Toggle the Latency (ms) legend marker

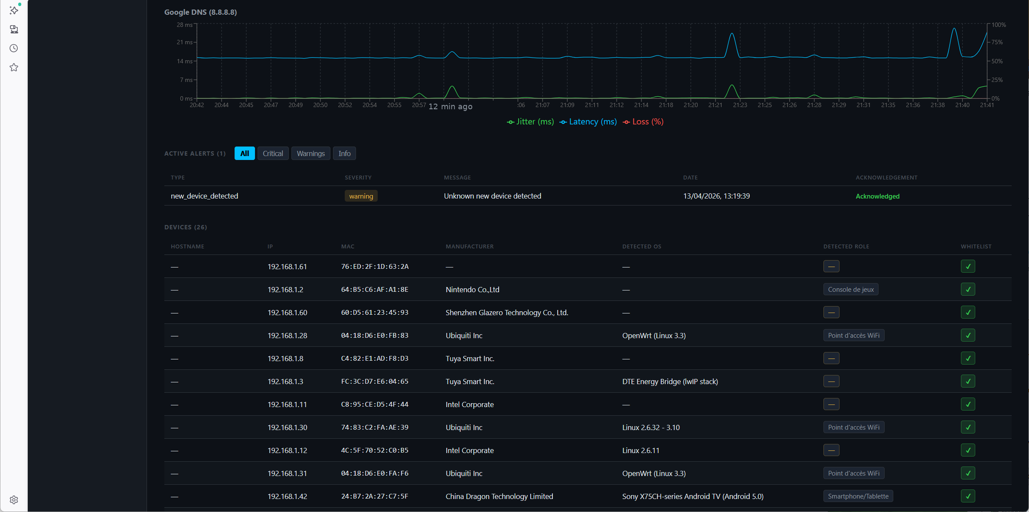pos(563,122)
